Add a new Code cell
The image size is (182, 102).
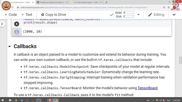[11, 14]
